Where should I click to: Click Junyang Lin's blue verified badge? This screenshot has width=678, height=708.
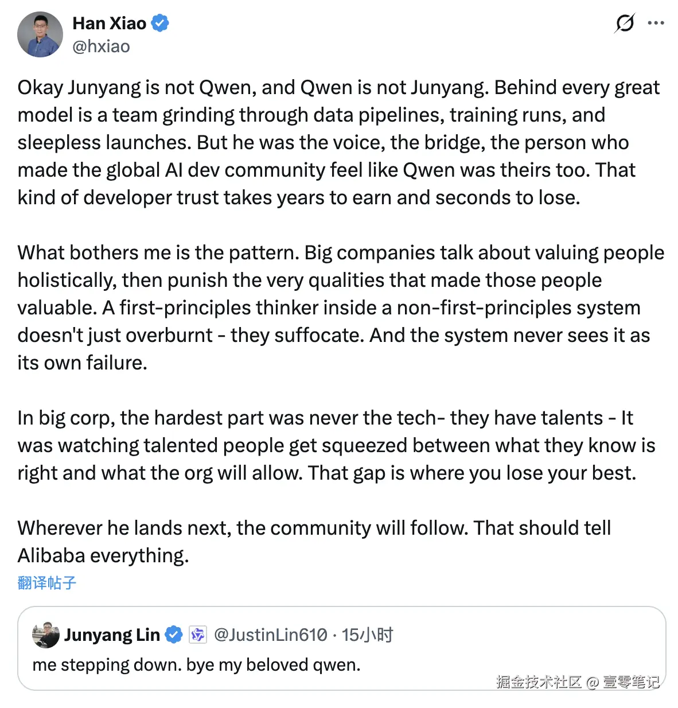point(174,635)
